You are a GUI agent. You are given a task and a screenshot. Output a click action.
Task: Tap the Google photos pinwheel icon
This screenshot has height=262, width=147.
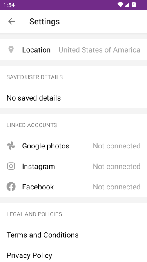pyautogui.click(x=11, y=146)
